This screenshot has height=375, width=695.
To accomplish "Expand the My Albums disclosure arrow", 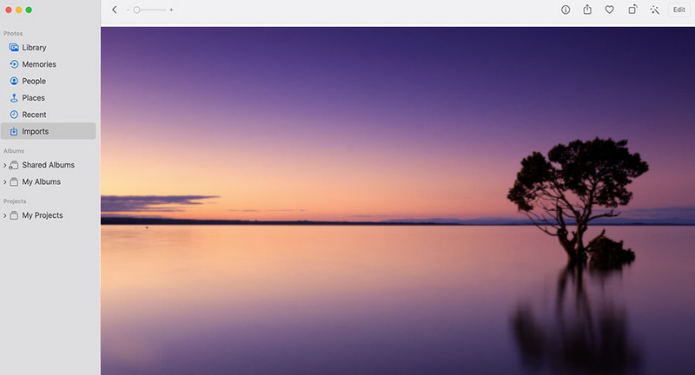I will [5, 182].
